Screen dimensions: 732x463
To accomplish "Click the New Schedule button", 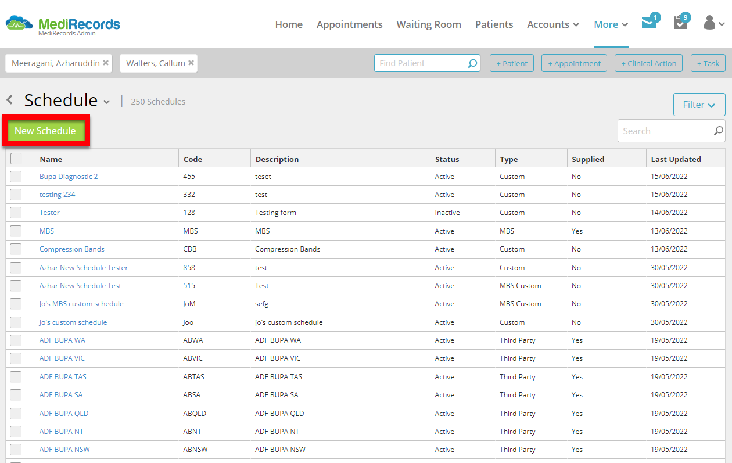I will (x=45, y=131).
